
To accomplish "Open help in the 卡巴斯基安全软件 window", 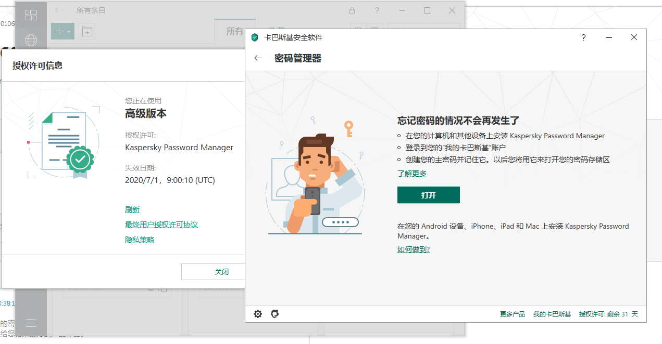I will pyautogui.click(x=584, y=37).
